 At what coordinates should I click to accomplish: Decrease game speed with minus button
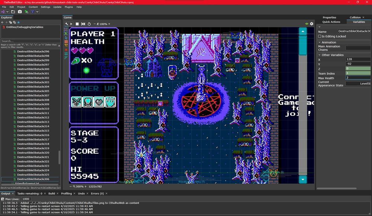tap(94, 24)
